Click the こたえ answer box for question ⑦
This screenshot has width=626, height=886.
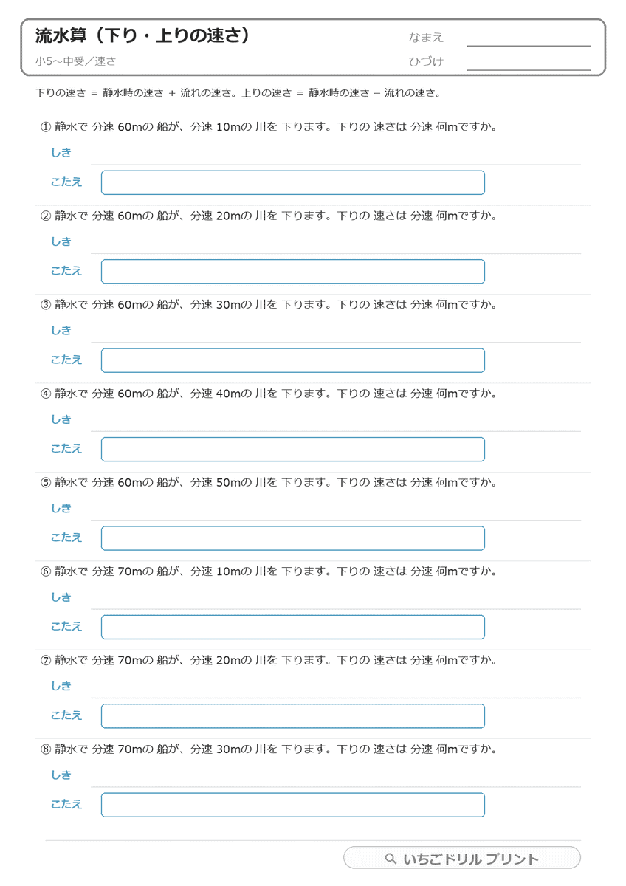pos(293,716)
